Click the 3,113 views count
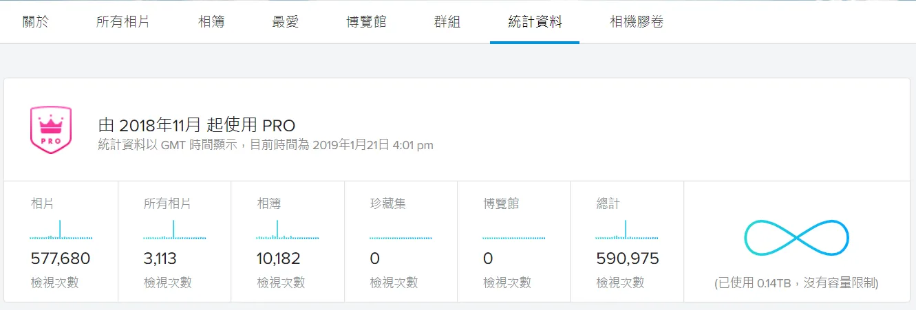 click(x=160, y=259)
